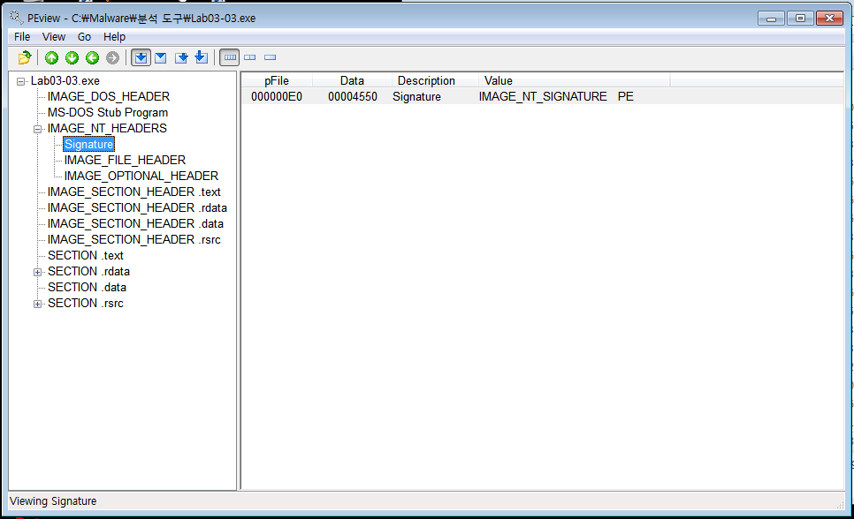Select IMAGE_SECTION_HEADER .rdata

point(137,207)
